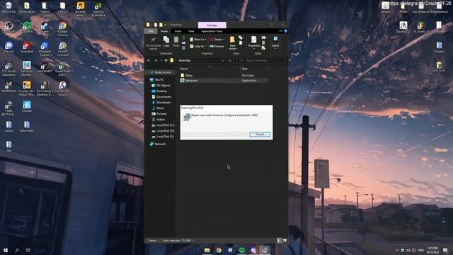The height and width of the screenshot is (255, 453).
Task: Open the Application Tools tab
Action: click(212, 31)
